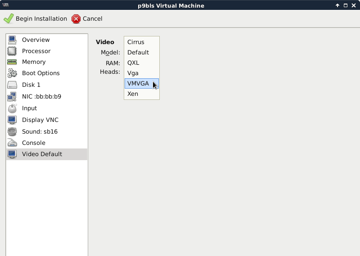
Task: Choose Vga as the video model
Action: coord(133,73)
